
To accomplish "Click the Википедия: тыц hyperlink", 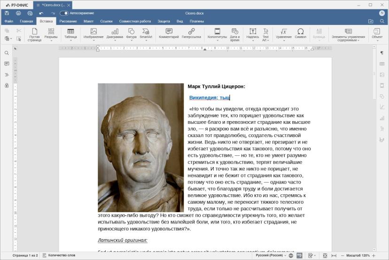I will [x=210, y=98].
